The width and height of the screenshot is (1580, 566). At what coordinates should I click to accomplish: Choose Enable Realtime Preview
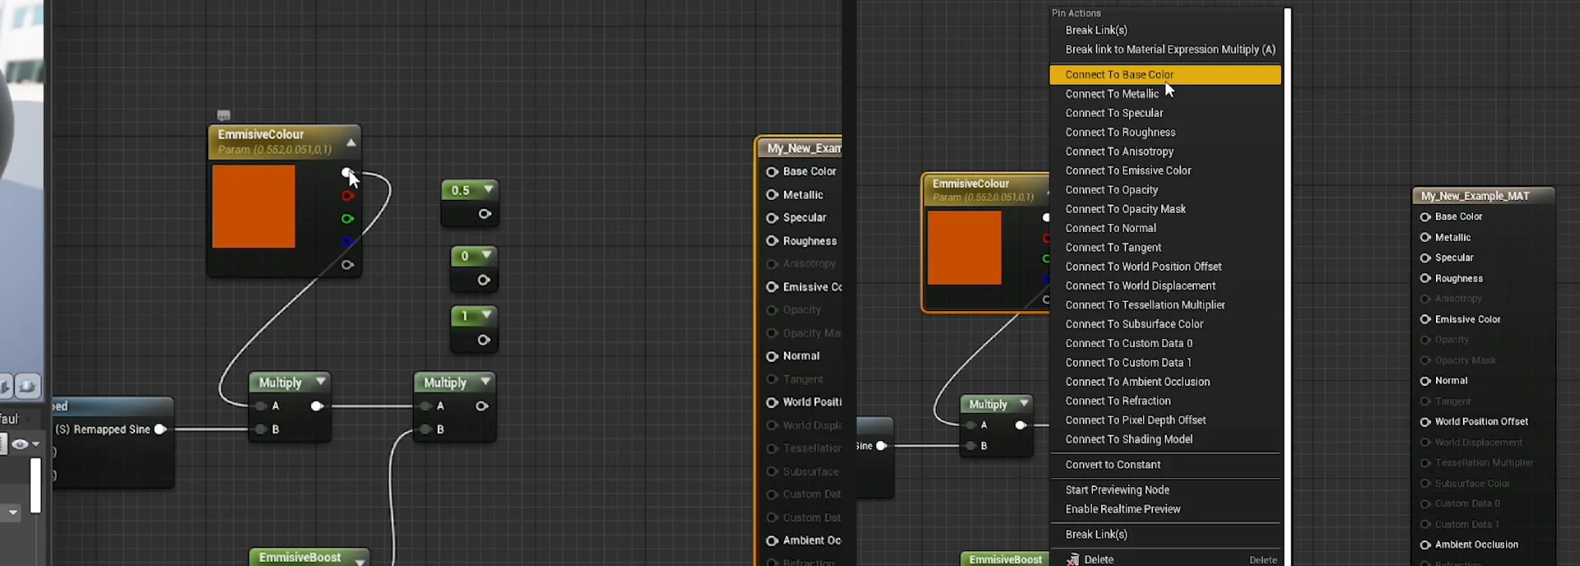point(1164,509)
